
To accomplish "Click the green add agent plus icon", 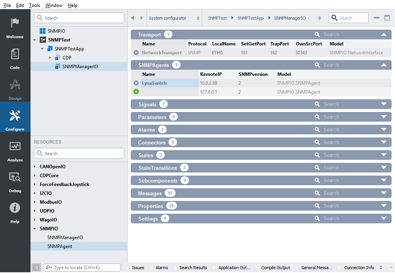I will coord(136,92).
